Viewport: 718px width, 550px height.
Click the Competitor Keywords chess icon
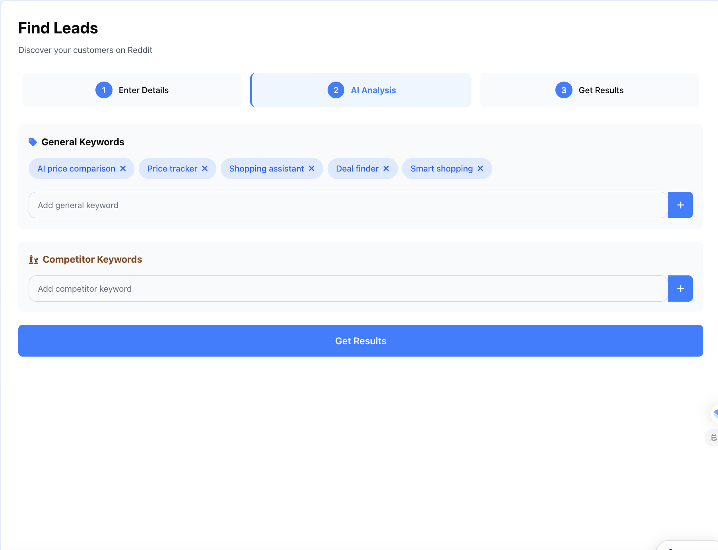point(33,260)
